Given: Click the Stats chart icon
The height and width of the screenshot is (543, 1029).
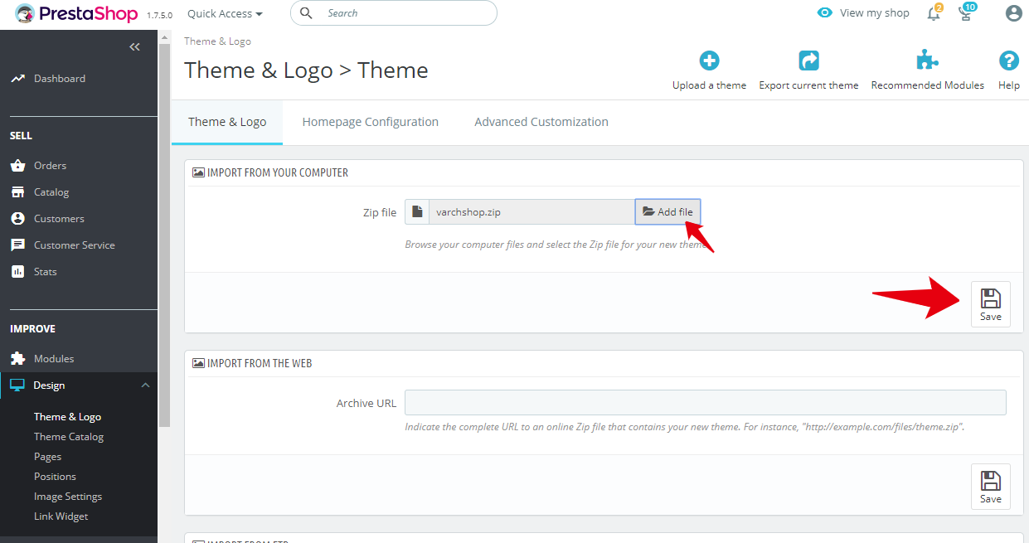Looking at the screenshot, I should click(x=17, y=272).
